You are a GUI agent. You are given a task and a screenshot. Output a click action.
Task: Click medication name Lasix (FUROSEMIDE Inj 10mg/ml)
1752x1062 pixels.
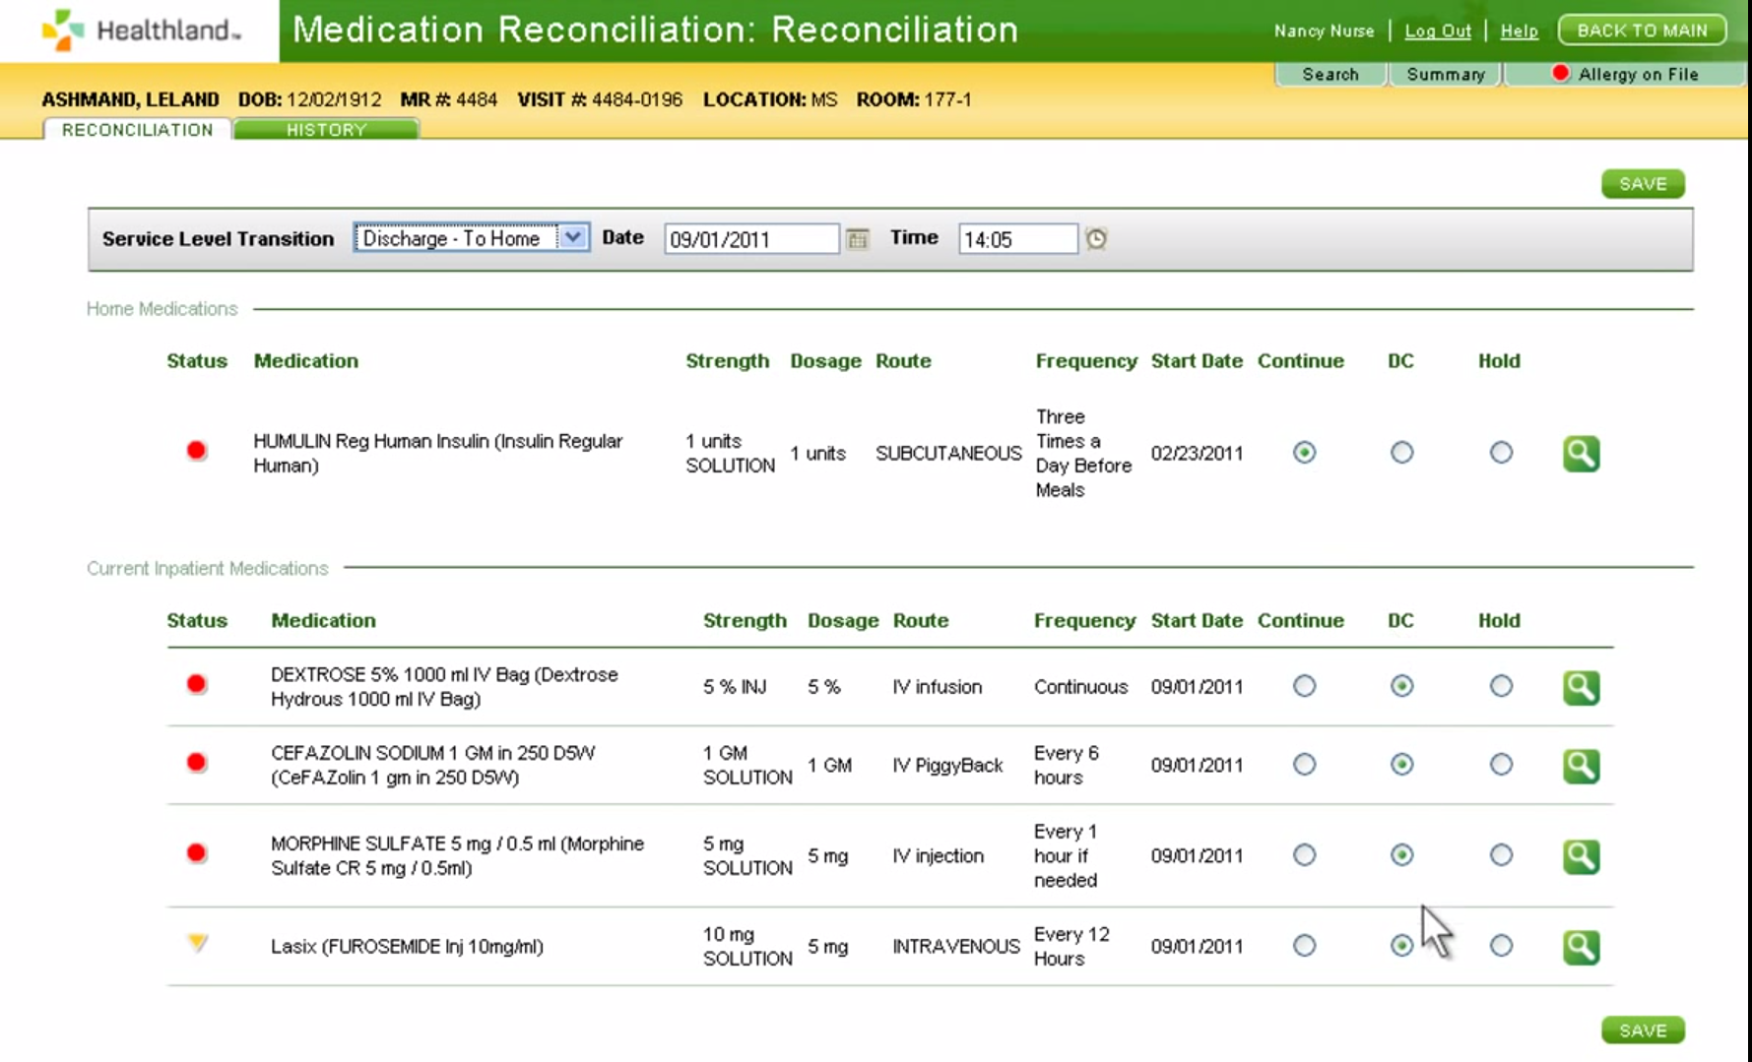407,946
